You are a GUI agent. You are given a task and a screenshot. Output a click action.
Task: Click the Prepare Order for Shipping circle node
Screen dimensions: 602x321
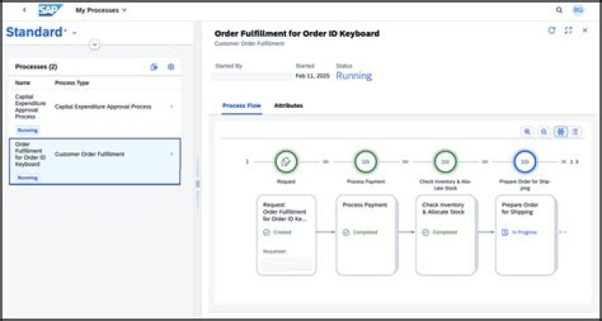point(525,161)
